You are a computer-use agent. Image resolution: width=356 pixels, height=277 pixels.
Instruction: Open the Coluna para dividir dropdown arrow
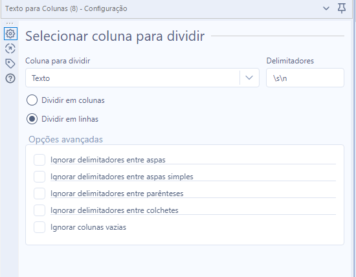249,78
